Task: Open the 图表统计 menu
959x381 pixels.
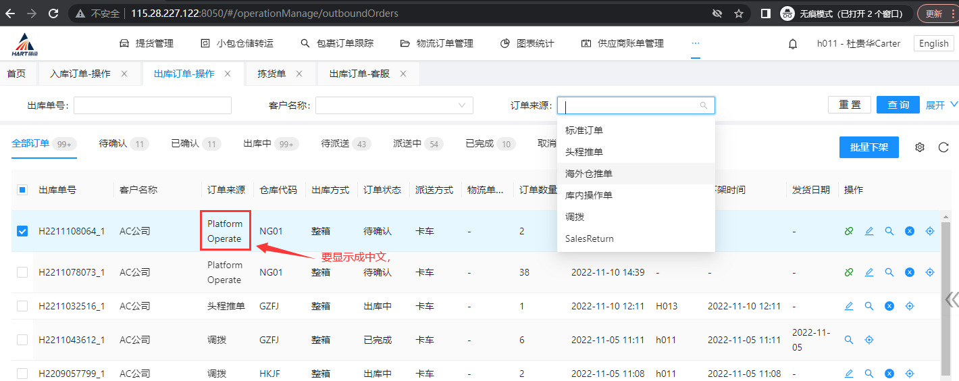Action: (527, 43)
